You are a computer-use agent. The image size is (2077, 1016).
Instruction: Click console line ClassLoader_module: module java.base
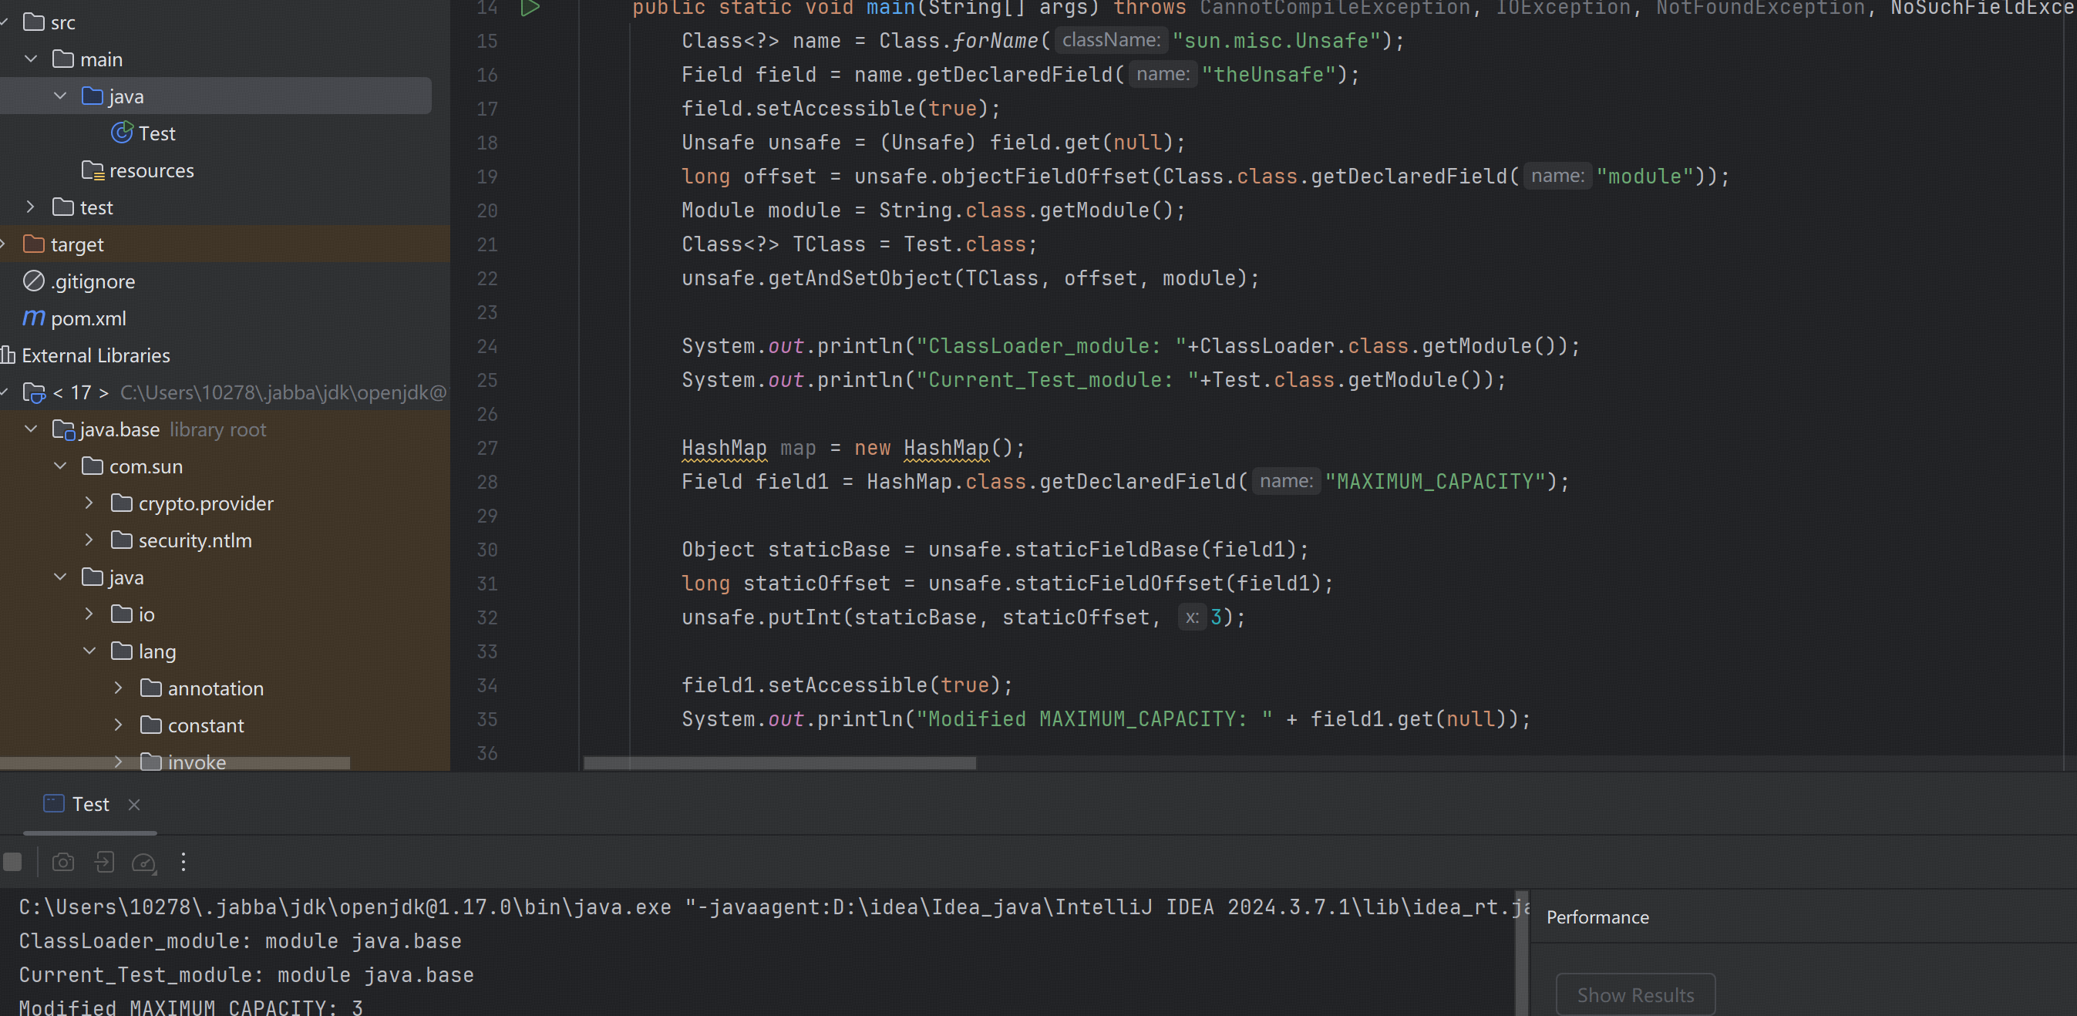[241, 941]
